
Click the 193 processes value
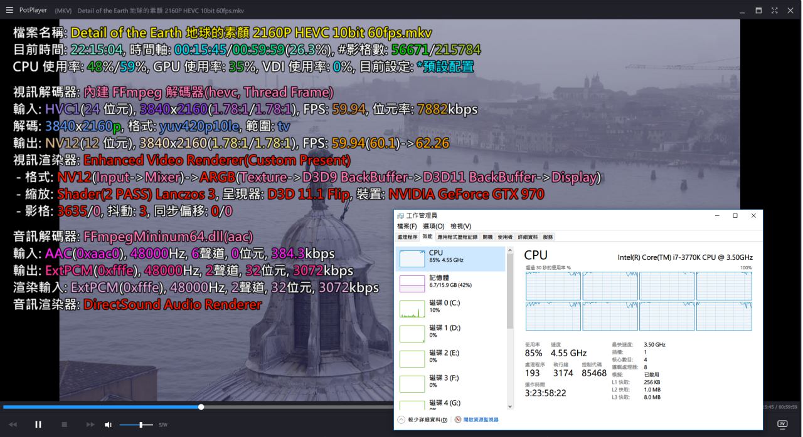pyautogui.click(x=533, y=373)
